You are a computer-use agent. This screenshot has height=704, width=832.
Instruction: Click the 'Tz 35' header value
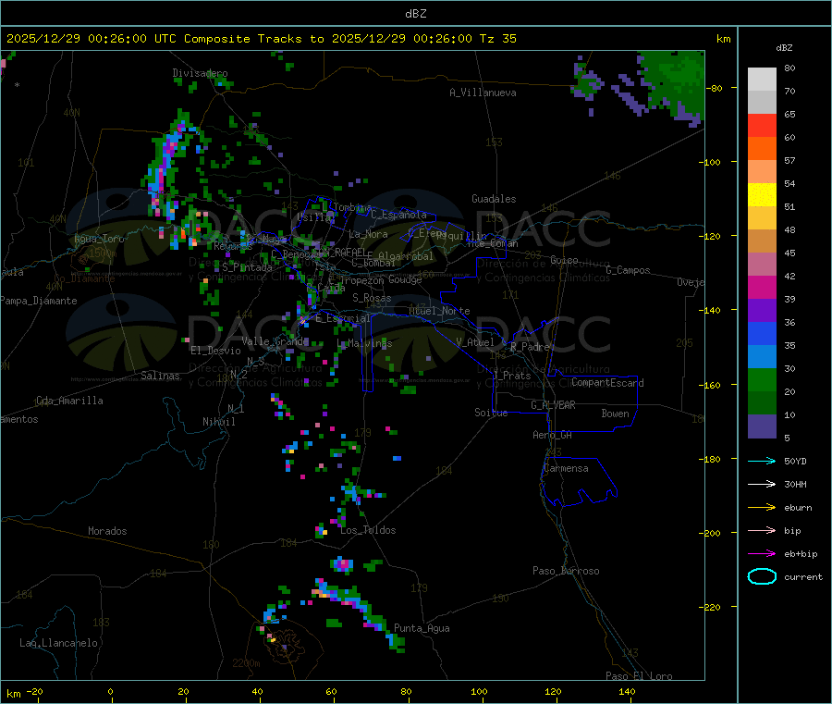click(x=497, y=39)
